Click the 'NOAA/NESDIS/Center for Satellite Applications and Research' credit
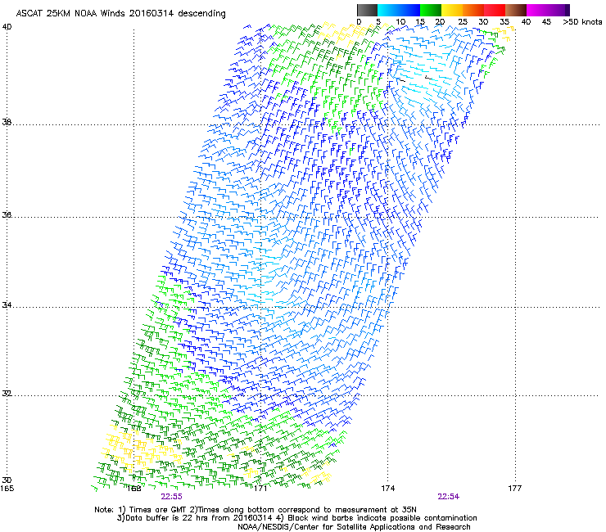Image resolution: width=606 pixels, height=532 pixels. click(354, 527)
